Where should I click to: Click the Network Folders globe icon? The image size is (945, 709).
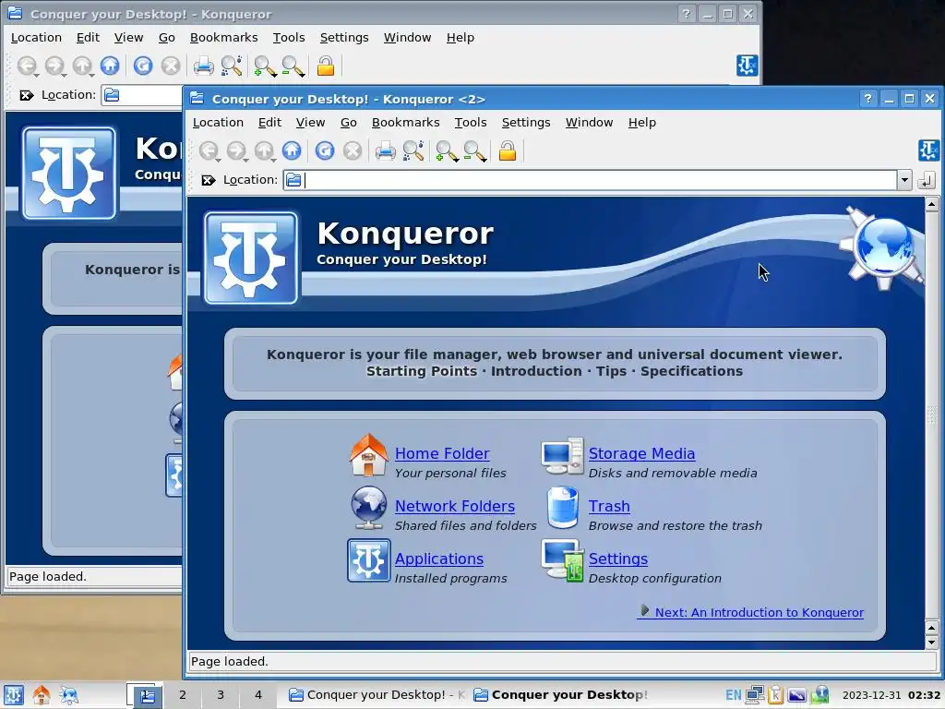pos(369,508)
